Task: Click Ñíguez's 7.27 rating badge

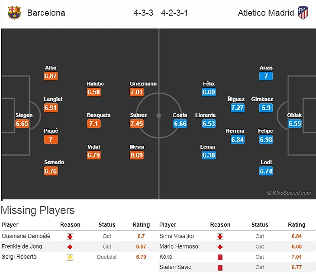Action: tap(237, 108)
